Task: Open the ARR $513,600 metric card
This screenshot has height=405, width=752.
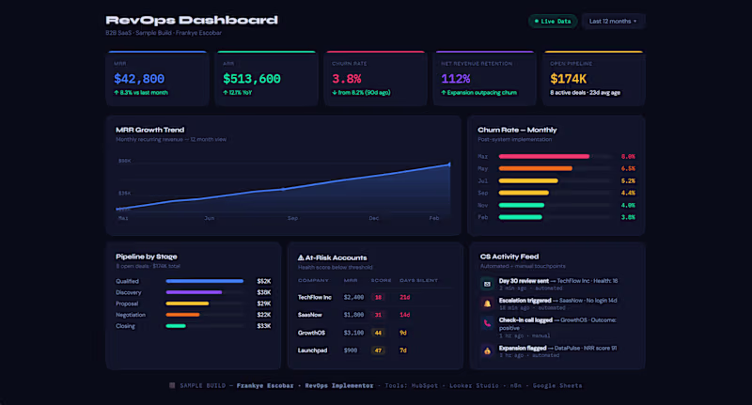Action: [266, 79]
